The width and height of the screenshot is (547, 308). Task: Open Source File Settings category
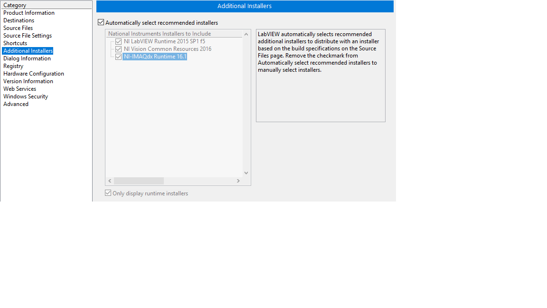pyautogui.click(x=28, y=36)
